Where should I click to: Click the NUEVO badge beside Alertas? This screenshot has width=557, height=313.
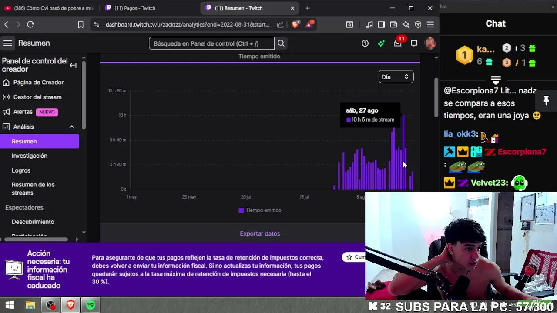coord(47,112)
